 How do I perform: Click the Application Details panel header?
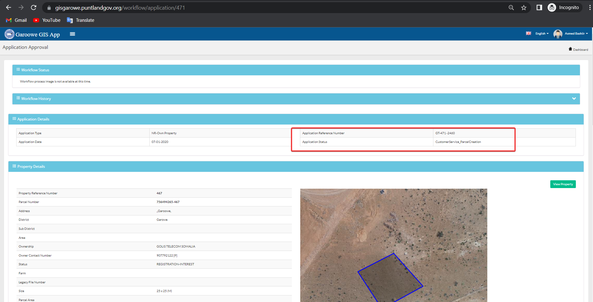(296, 119)
